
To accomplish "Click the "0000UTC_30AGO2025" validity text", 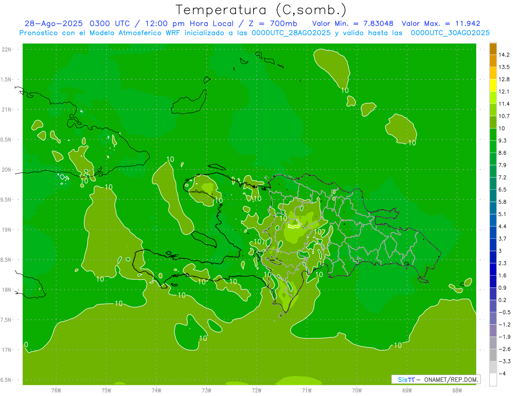I will tap(450, 33).
